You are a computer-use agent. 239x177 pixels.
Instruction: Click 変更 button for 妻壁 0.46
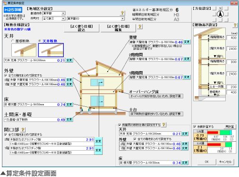[187, 42]
